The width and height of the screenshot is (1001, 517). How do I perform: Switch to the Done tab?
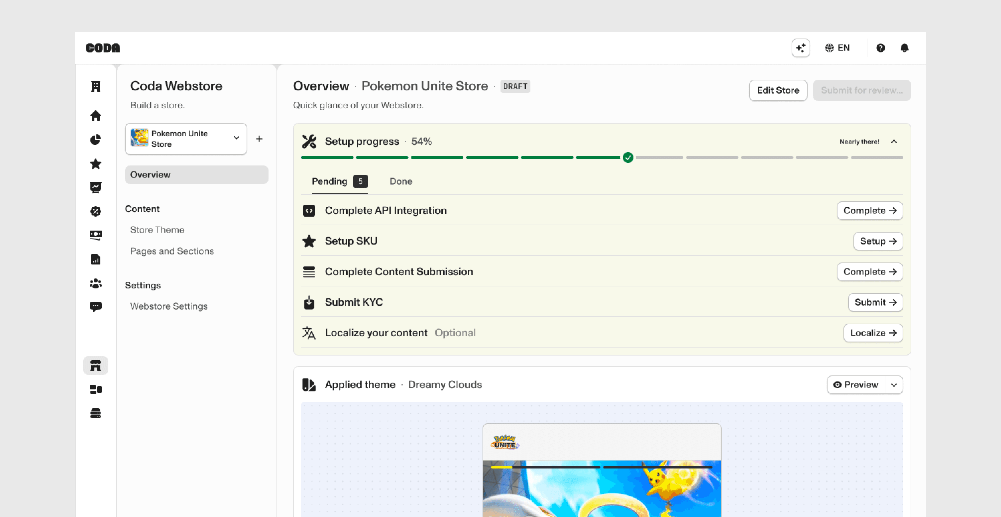(401, 181)
